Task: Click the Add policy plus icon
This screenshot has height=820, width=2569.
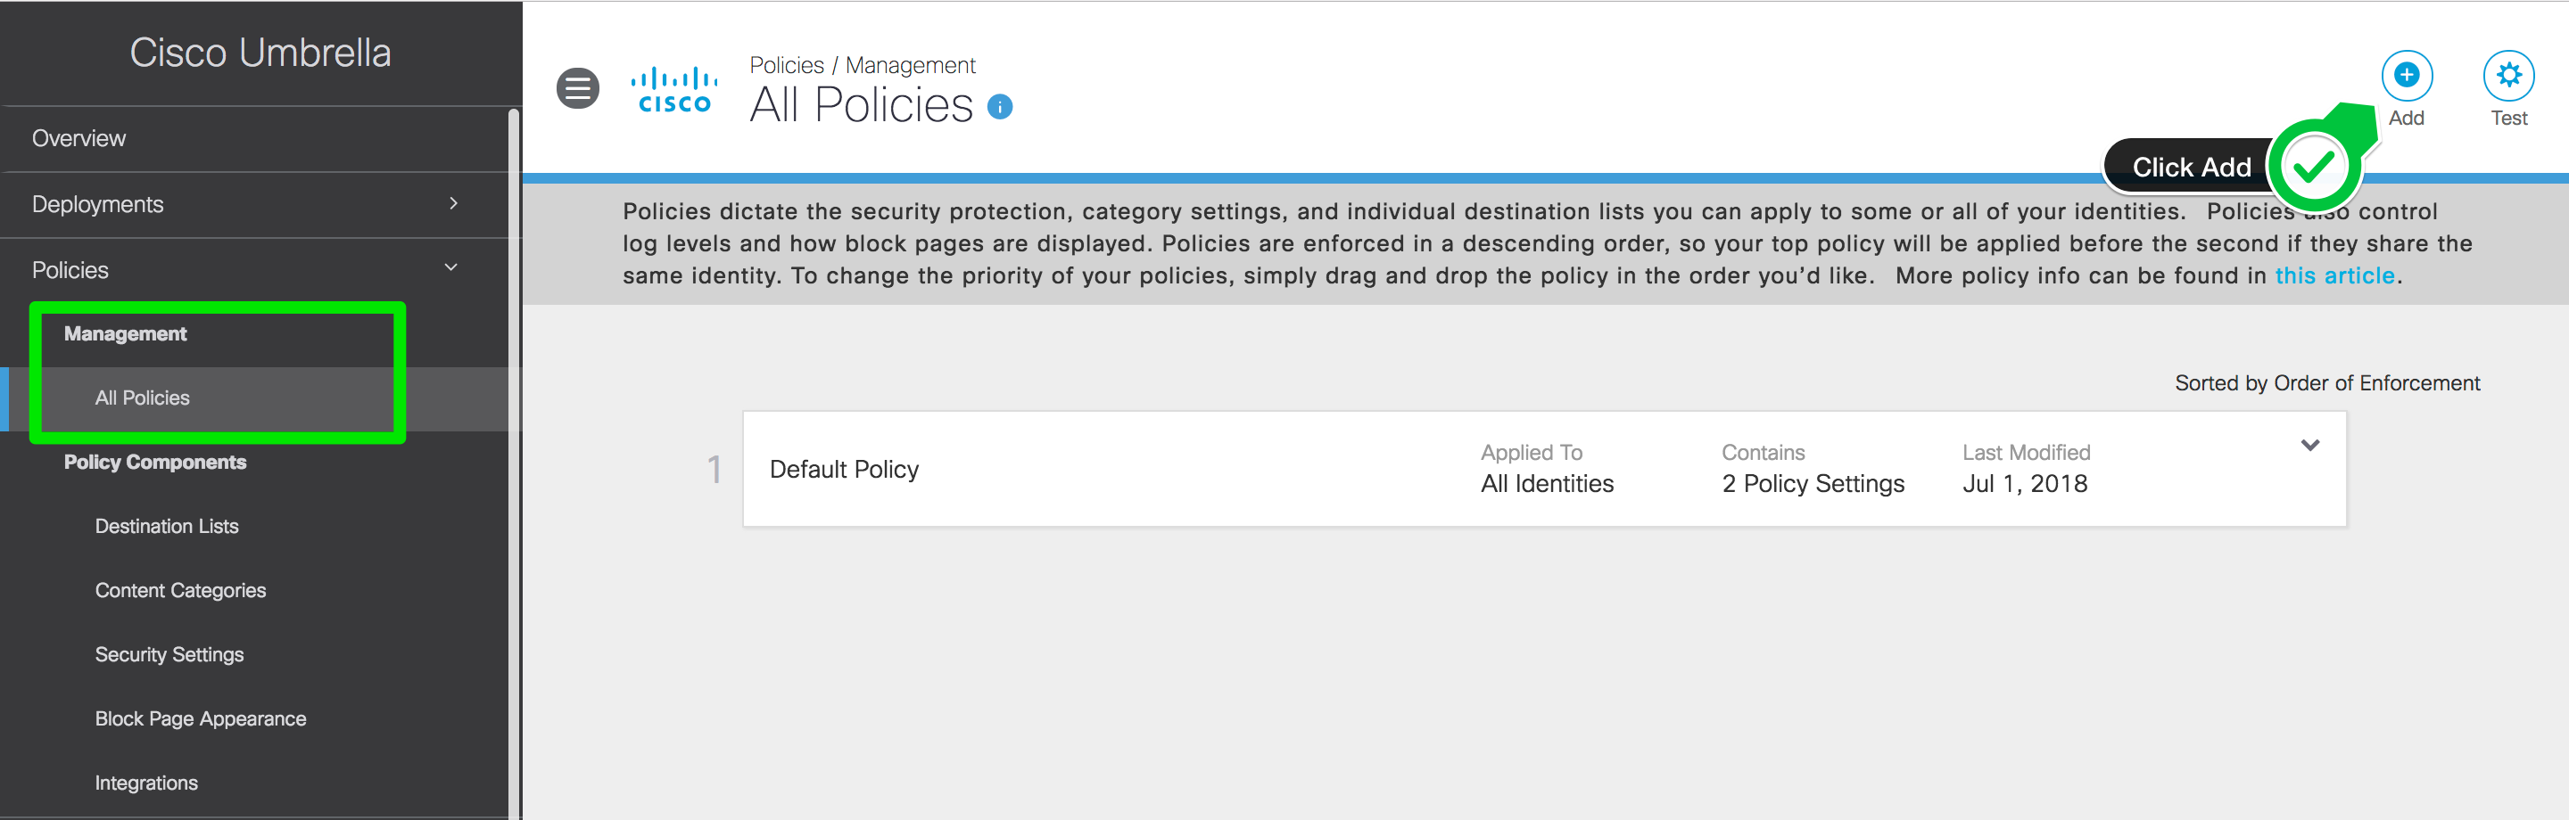Action: tap(2407, 75)
